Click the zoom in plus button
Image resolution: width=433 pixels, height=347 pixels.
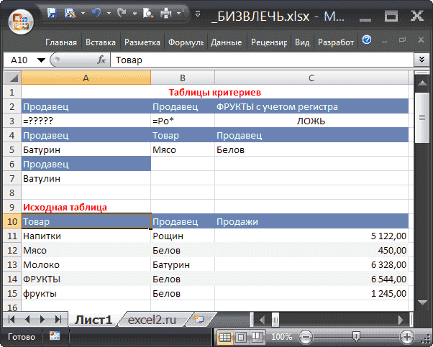coord(406,336)
